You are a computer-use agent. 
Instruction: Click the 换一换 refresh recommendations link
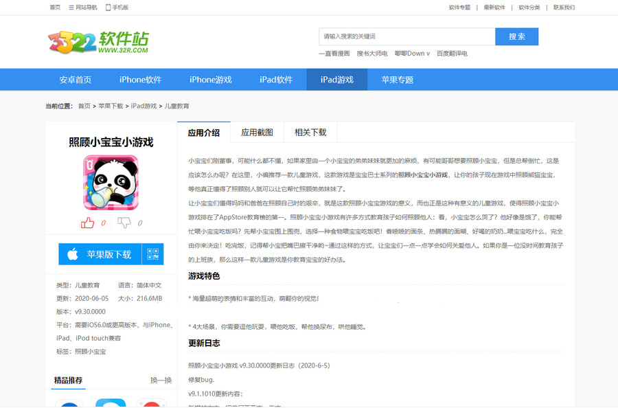click(161, 381)
